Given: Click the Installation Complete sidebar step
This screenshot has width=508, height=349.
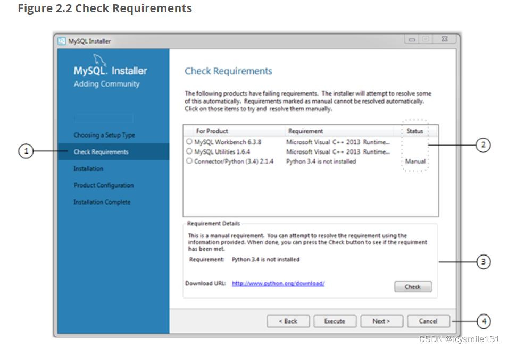Looking at the screenshot, I should point(102,202).
